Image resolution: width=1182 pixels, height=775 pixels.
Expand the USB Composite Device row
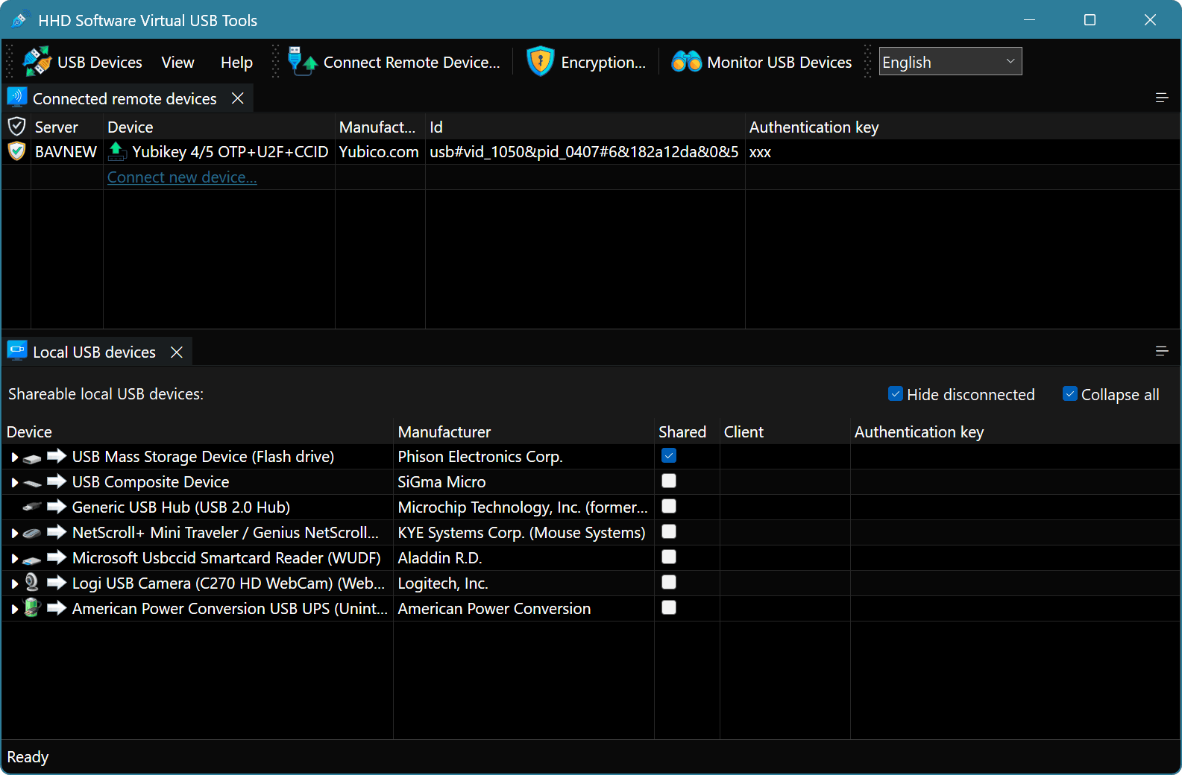click(14, 483)
